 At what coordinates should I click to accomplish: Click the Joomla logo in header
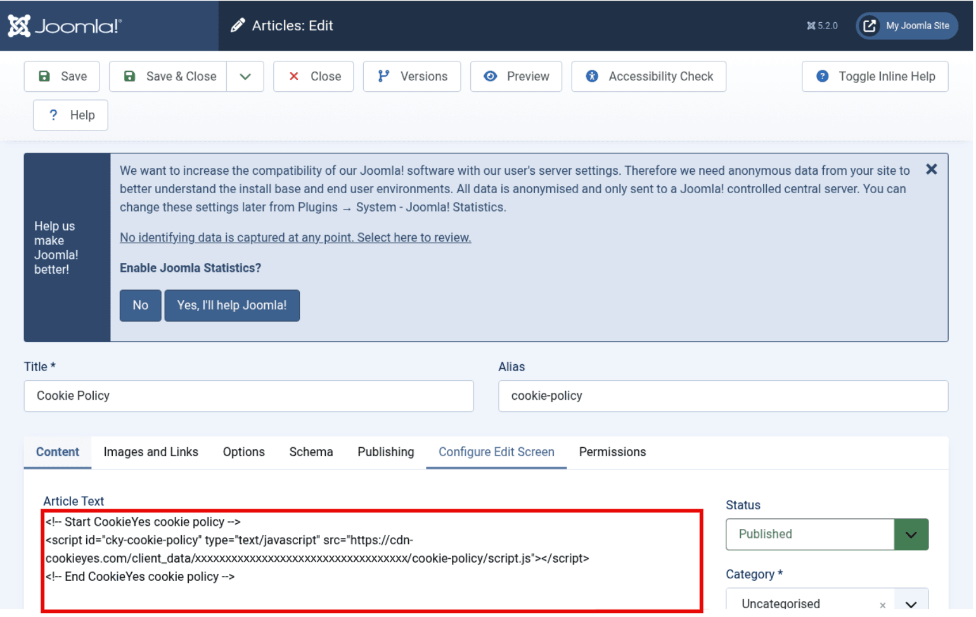[x=65, y=26]
